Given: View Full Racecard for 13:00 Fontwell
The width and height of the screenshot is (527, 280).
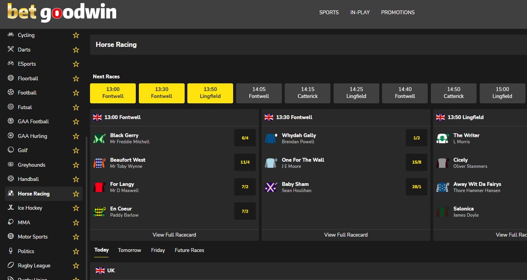Looking at the screenshot, I should pos(174,235).
